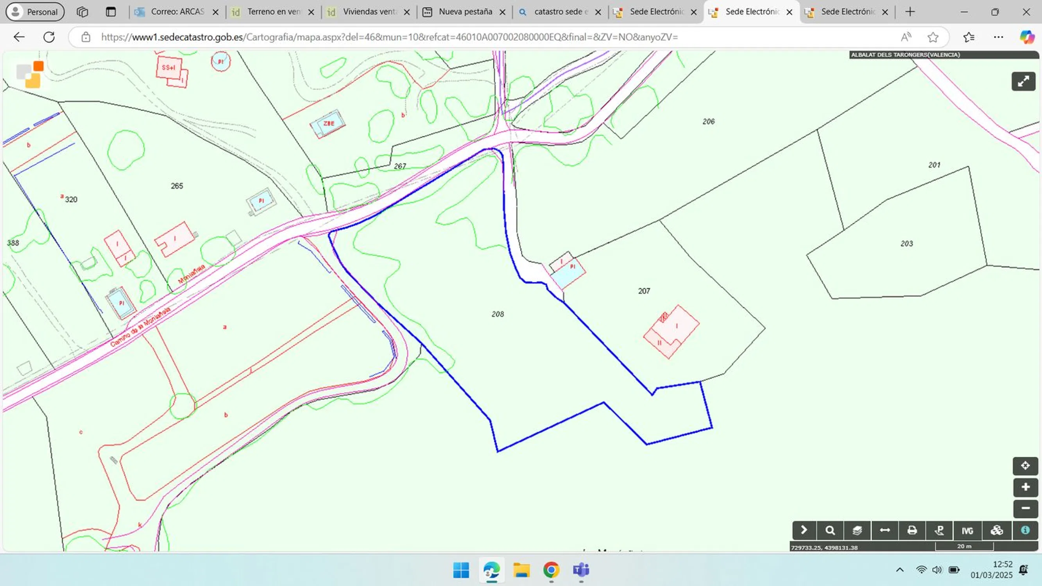Click the stacked cubes 3D buildings icon
This screenshot has width=1042, height=586.
(x=997, y=530)
